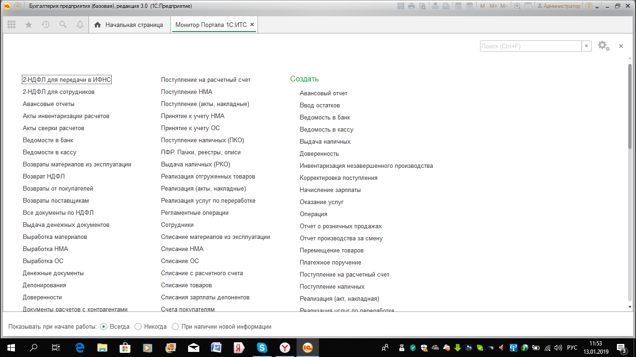Image resolution: width=636 pixels, height=357 pixels.
Task: Choose 'При наличии новой информации' radio option
Action: click(x=175, y=327)
